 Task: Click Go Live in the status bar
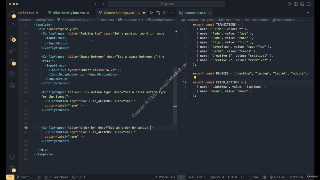(277, 177)
